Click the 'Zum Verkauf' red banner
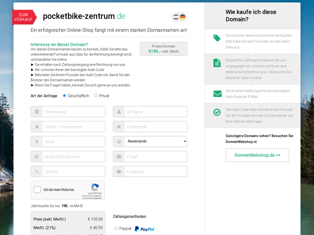Screen dimensions: 314x235 coord(24,17)
